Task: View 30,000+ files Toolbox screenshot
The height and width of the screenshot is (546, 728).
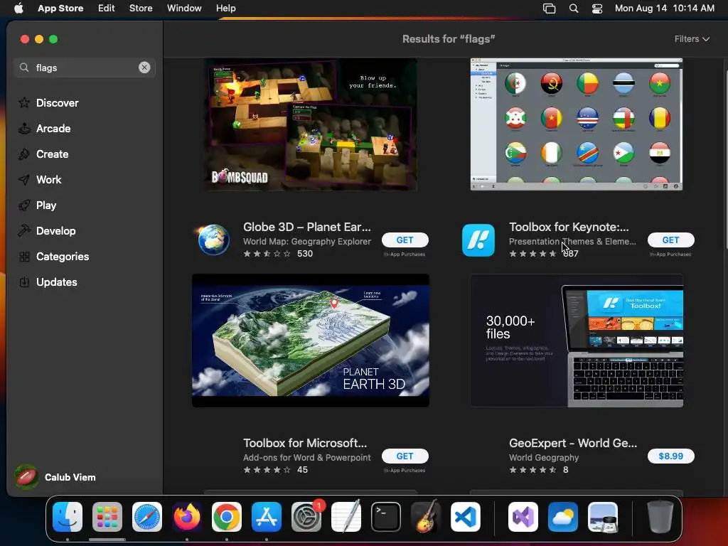Action: (576, 341)
